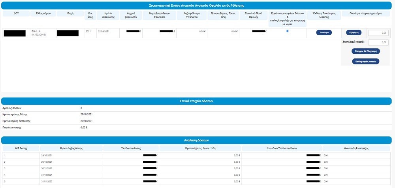The height and width of the screenshot is (188, 395).
Task: Click the Ημ/νία λήξης δόσης column header
Action: [71, 148]
